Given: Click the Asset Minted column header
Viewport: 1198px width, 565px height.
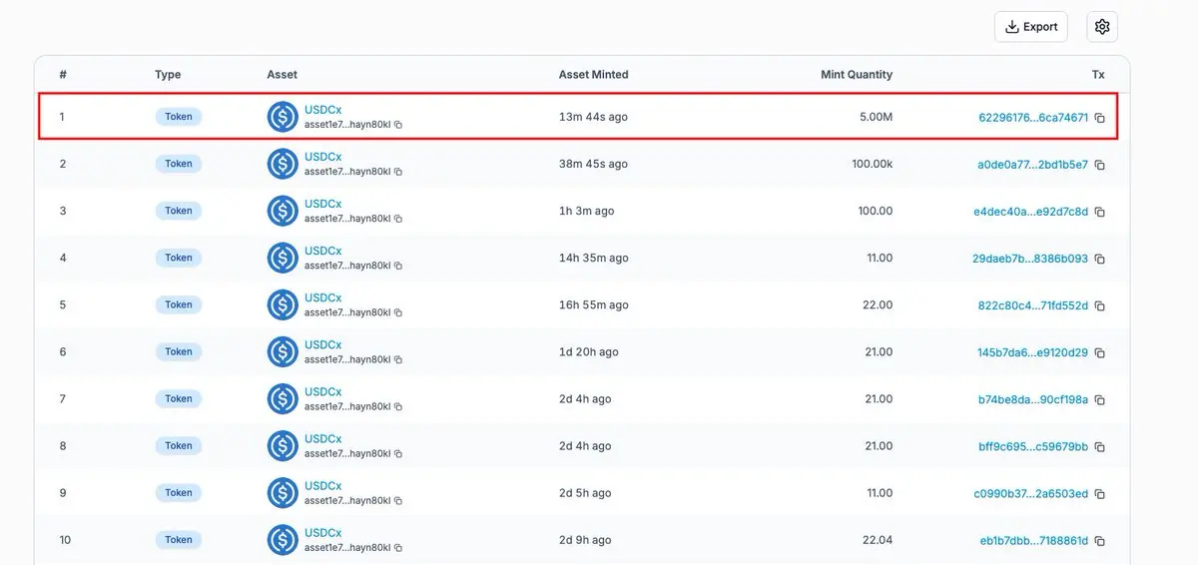Looking at the screenshot, I should 594,75.
